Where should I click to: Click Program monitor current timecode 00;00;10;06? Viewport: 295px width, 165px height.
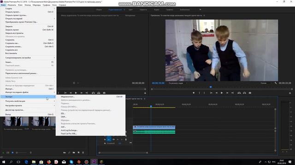pos(158,83)
